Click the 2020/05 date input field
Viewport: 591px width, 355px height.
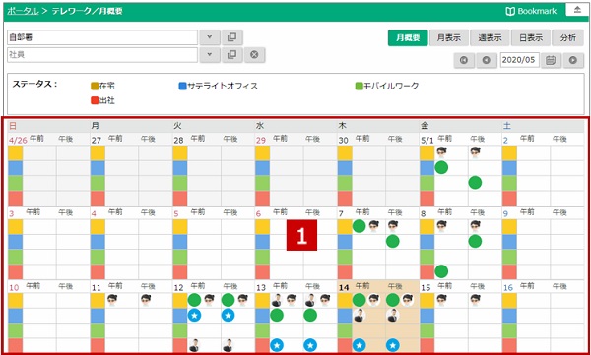click(520, 60)
